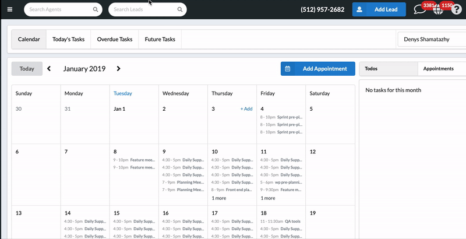This screenshot has width=466, height=239.
Task: Open the chat messages icon
Action: (x=419, y=10)
